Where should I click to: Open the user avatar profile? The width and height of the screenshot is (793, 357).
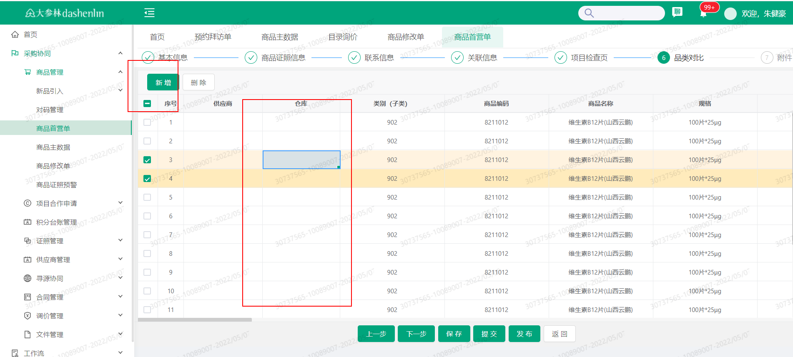730,14
